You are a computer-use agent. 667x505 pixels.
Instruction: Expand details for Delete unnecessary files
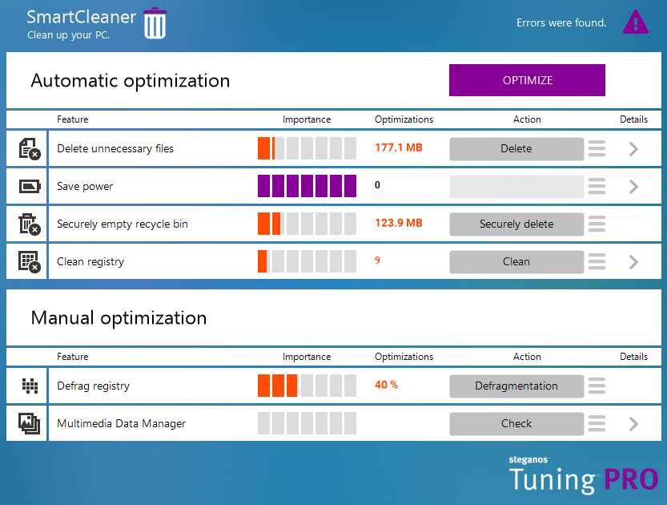click(x=633, y=148)
